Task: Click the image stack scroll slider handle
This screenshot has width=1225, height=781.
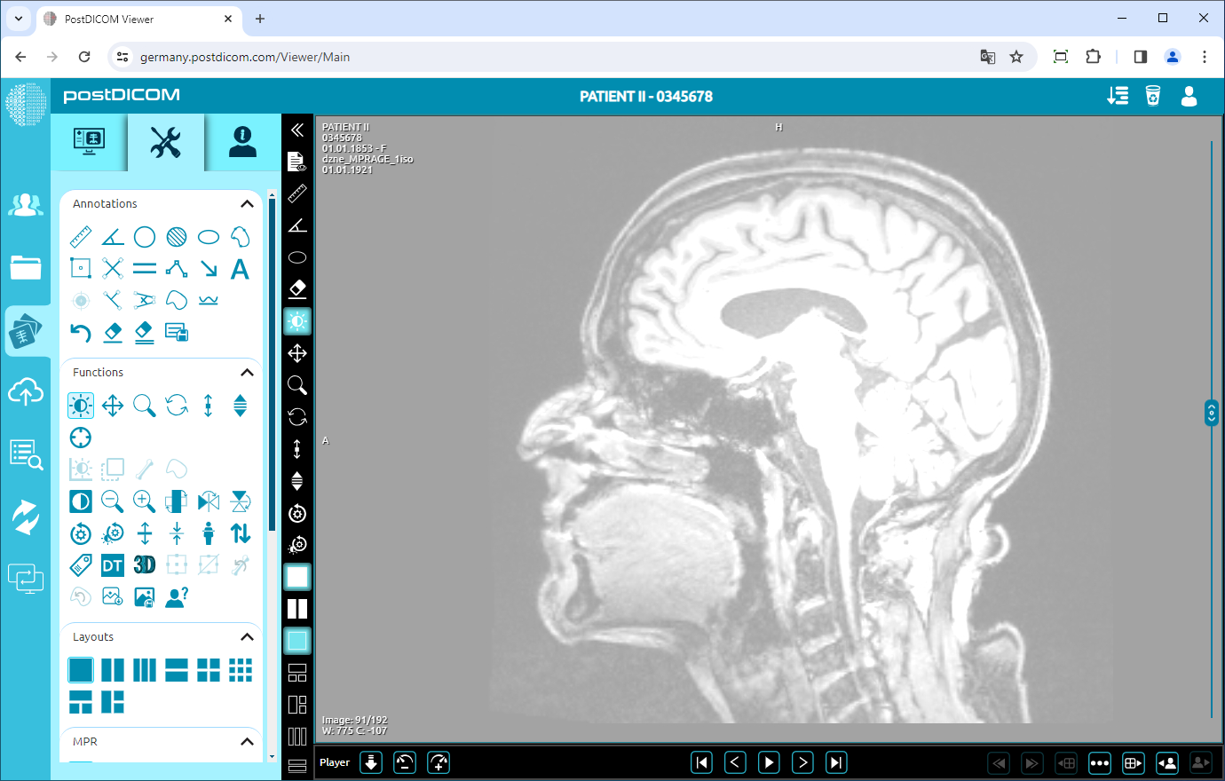Action: [1212, 413]
